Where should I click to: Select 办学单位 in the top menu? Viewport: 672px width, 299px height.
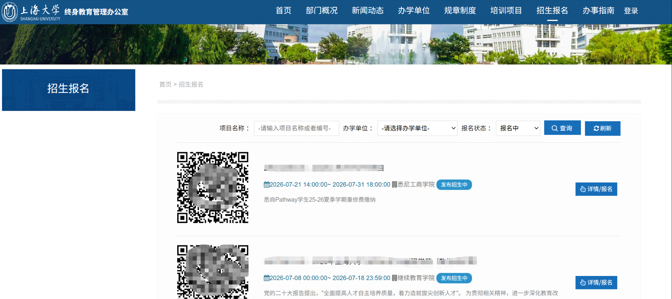pos(414,11)
